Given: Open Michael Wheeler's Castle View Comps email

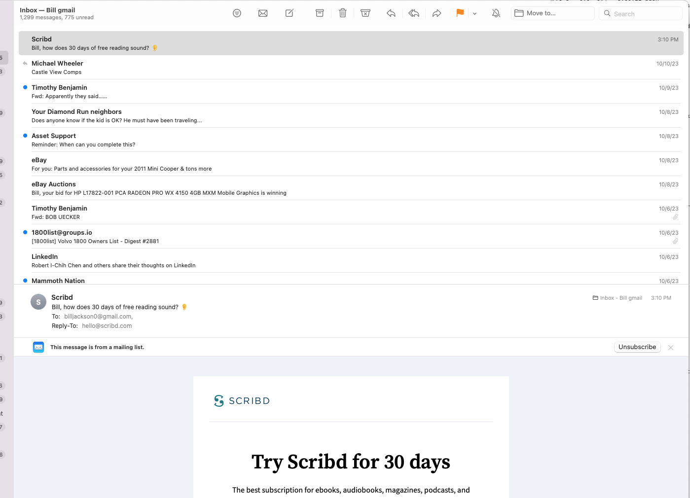Looking at the screenshot, I should [x=351, y=68].
